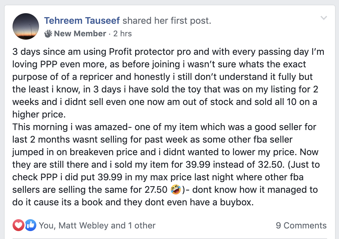Click the reaction icons to toggle your reaction
339x239 pixels.
[24, 225]
